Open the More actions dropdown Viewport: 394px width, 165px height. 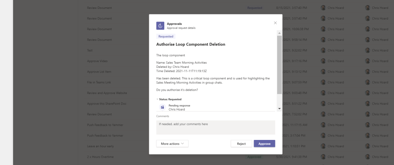pyautogui.click(x=172, y=143)
